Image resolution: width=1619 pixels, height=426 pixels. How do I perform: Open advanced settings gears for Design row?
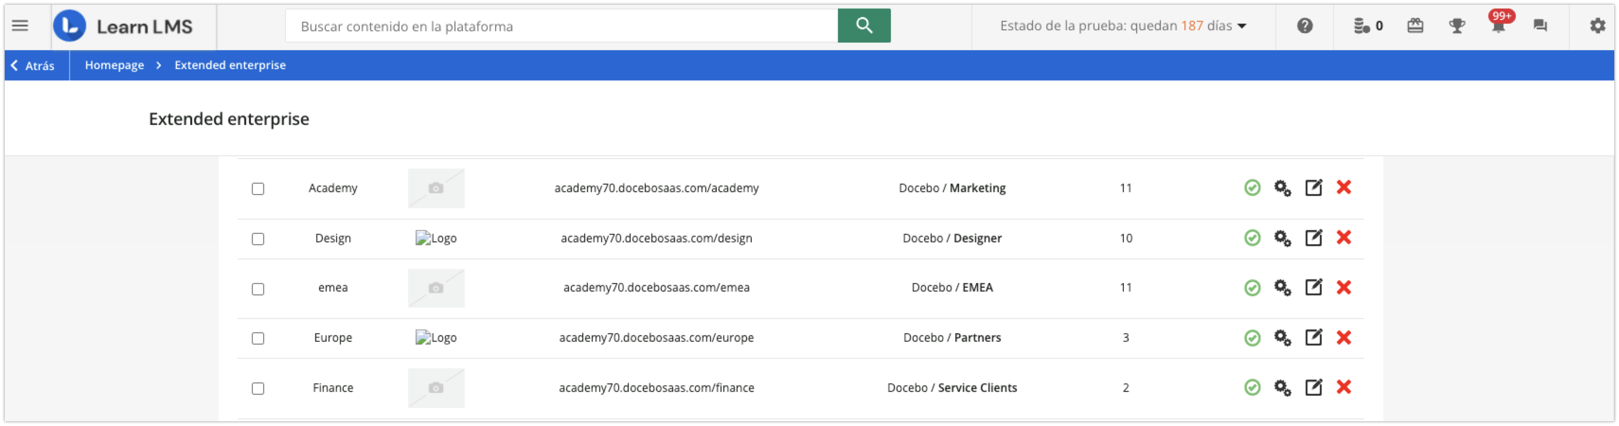click(x=1282, y=238)
